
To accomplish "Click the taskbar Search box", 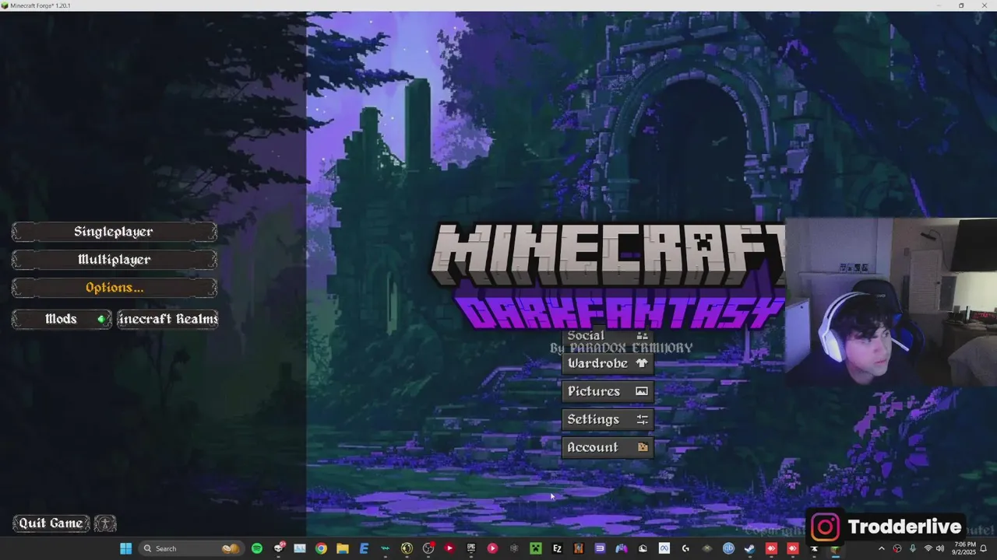I will pyautogui.click(x=192, y=548).
